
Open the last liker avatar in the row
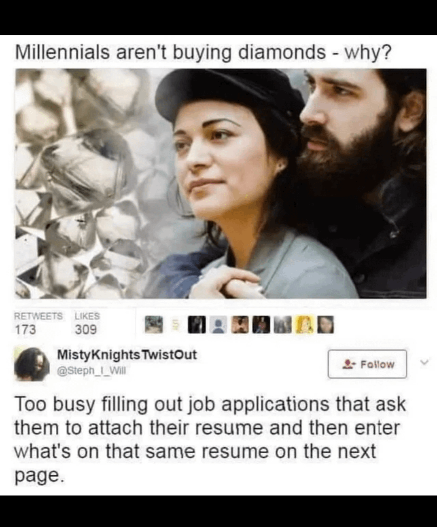326,324
